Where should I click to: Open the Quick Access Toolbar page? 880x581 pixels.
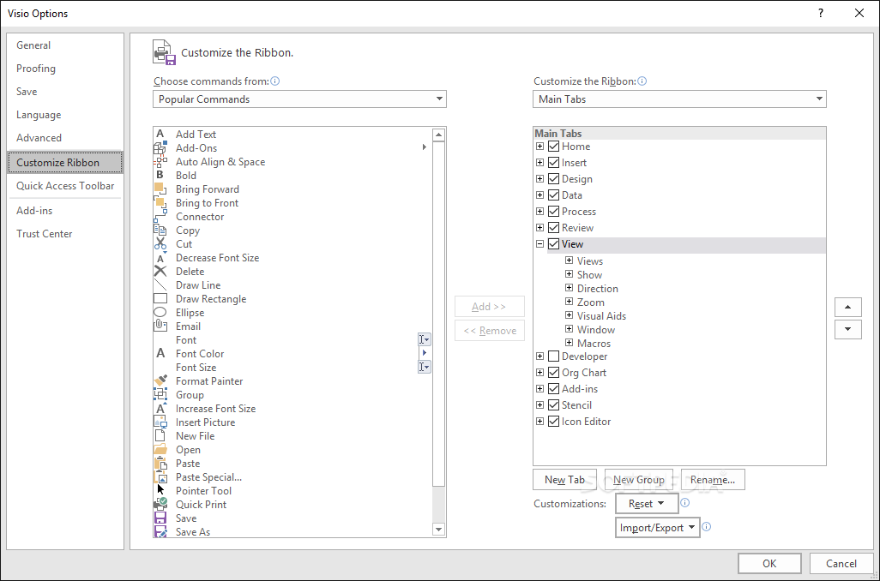point(65,186)
